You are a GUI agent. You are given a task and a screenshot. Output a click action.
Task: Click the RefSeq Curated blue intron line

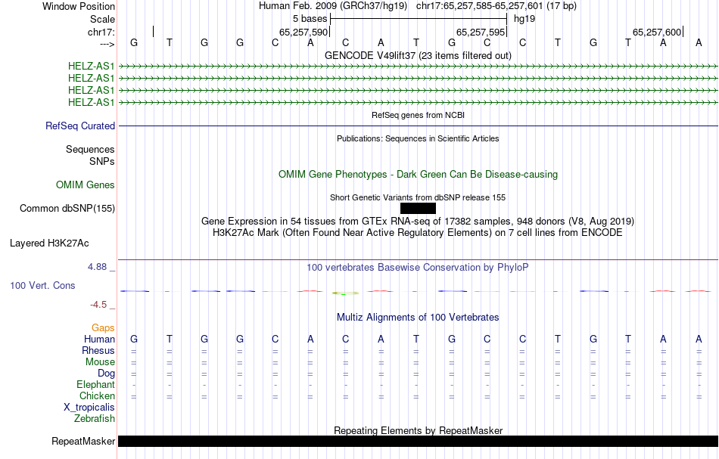click(x=418, y=126)
